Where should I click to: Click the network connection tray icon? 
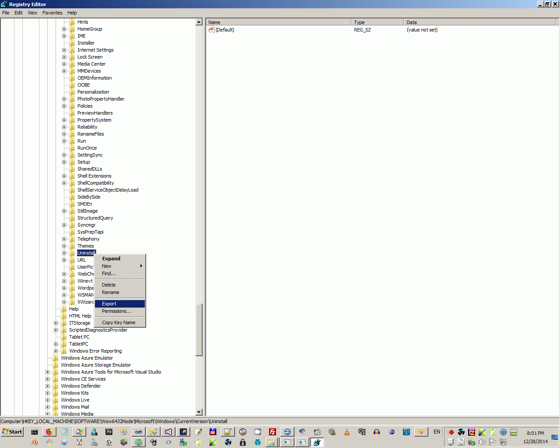(x=503, y=442)
